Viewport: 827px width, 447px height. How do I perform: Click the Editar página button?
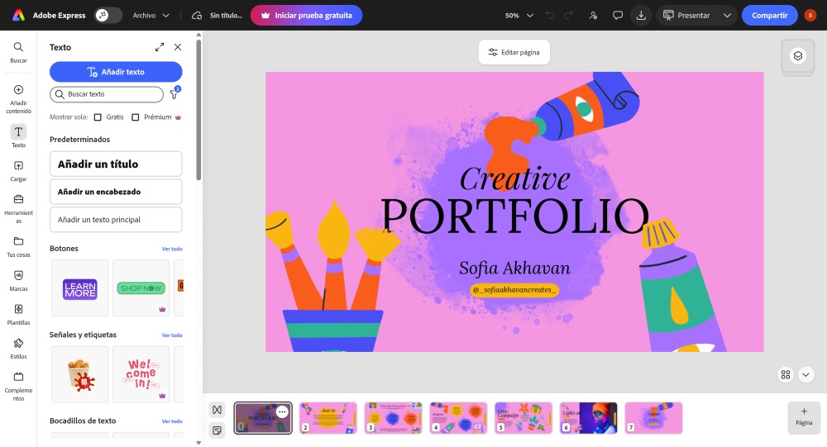point(514,52)
